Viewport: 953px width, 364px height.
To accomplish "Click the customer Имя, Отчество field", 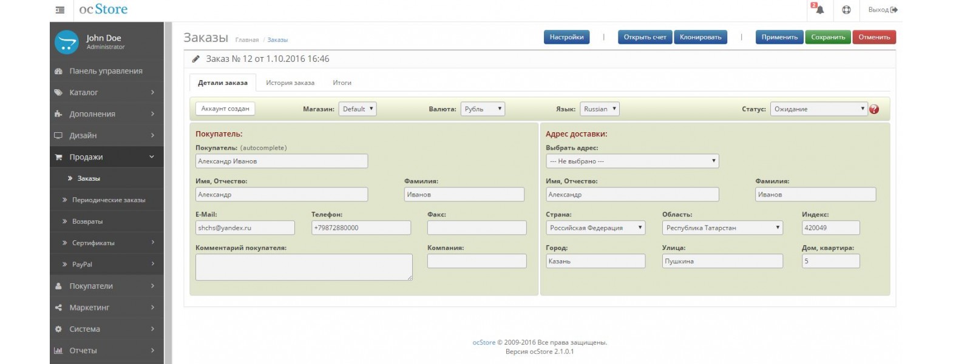I will [x=282, y=195].
